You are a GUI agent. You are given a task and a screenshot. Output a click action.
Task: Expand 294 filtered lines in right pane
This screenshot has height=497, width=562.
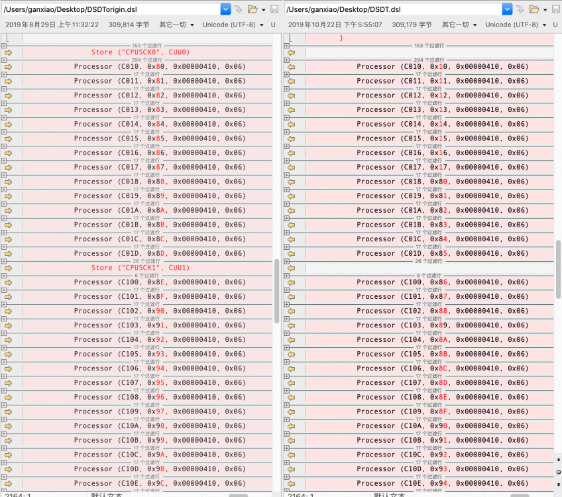coord(287,60)
